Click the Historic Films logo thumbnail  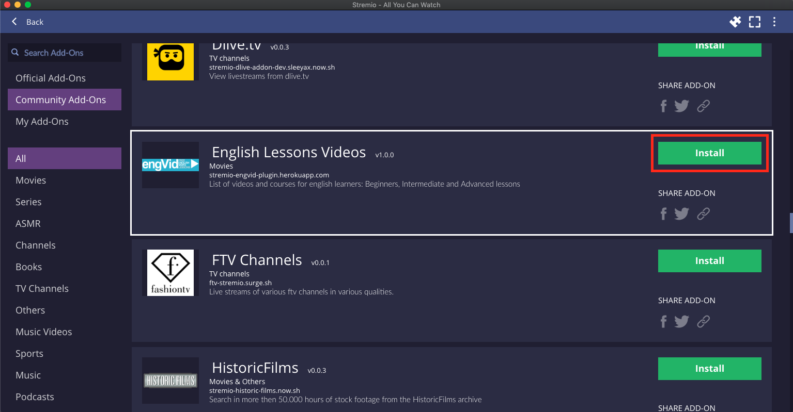[170, 381]
